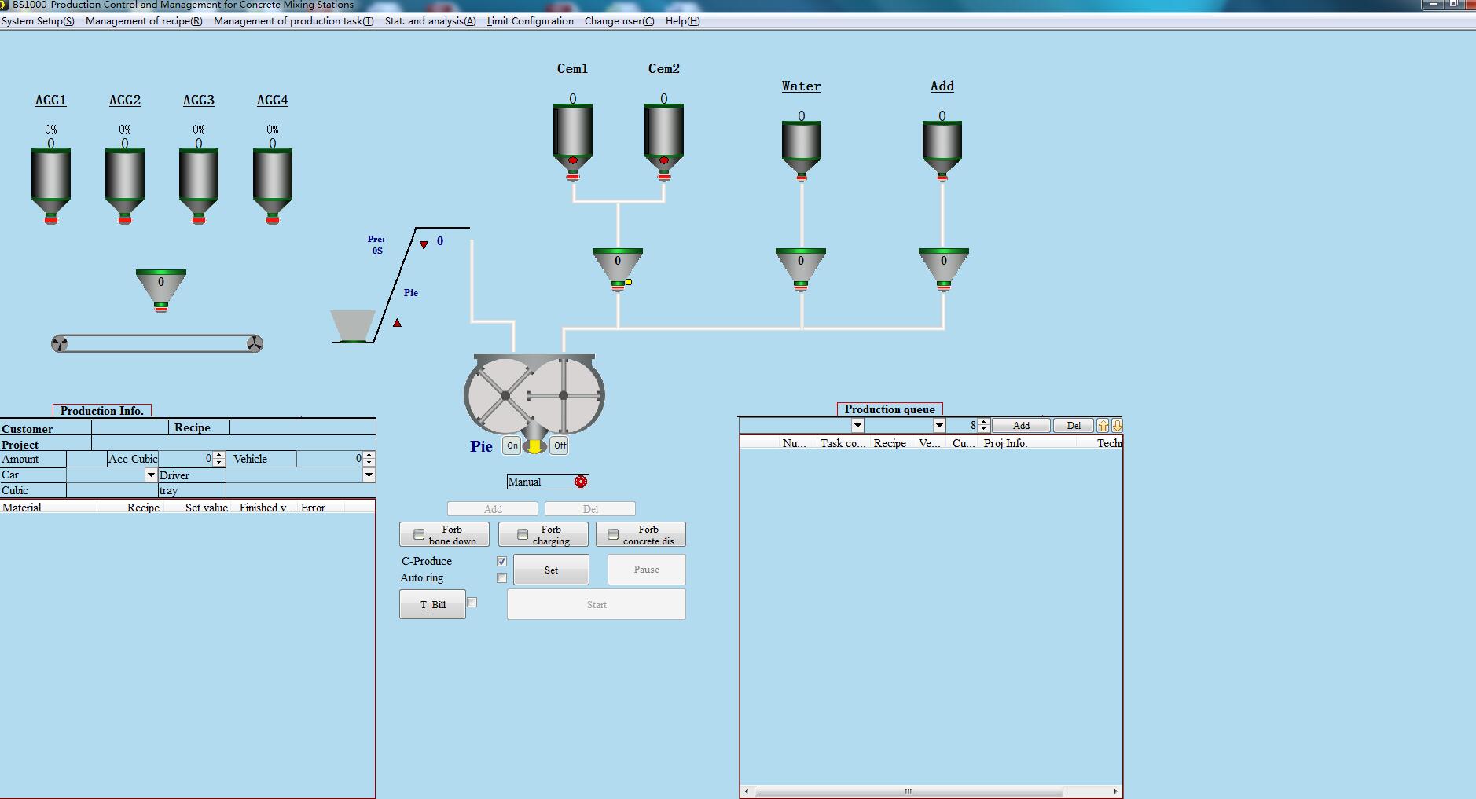
Task: Toggle Forb charging checkbox button
Action: (x=543, y=534)
